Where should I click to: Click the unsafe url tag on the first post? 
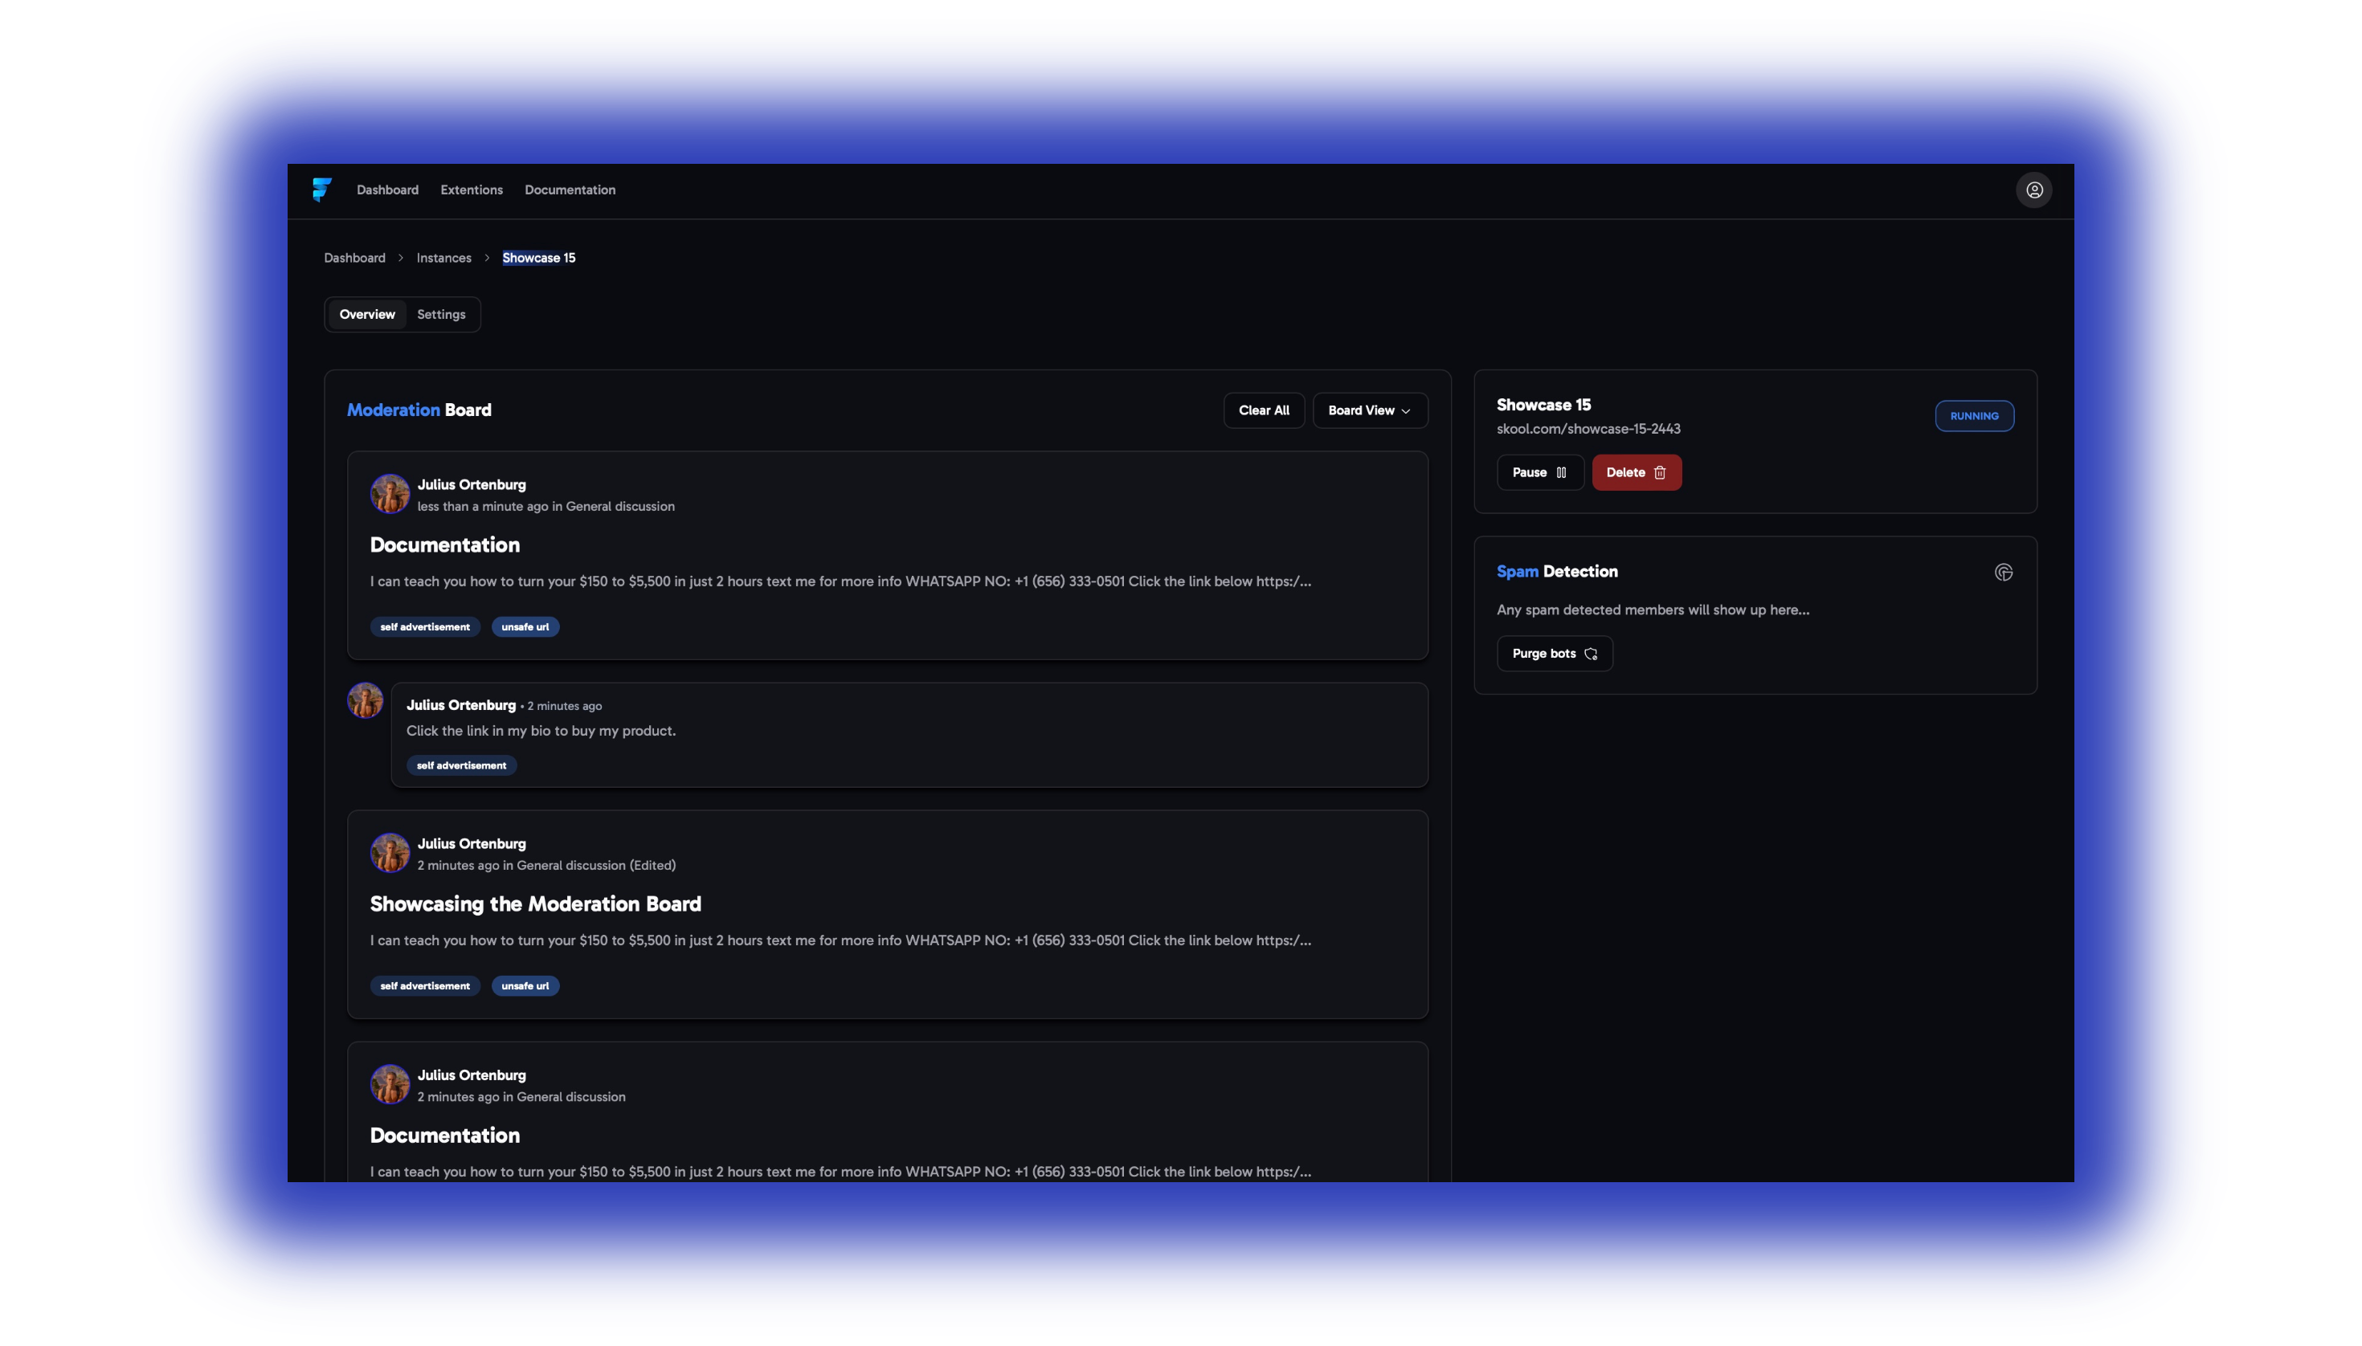525,626
